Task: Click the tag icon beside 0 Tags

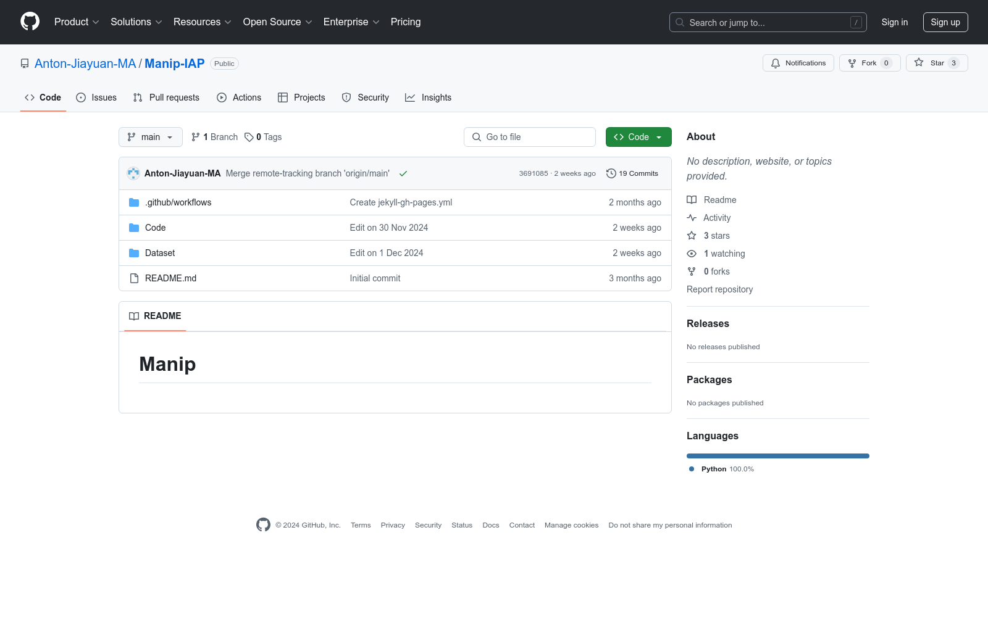Action: [249, 137]
